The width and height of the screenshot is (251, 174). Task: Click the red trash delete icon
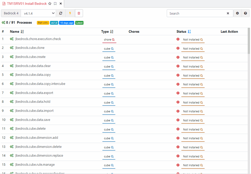79,13
